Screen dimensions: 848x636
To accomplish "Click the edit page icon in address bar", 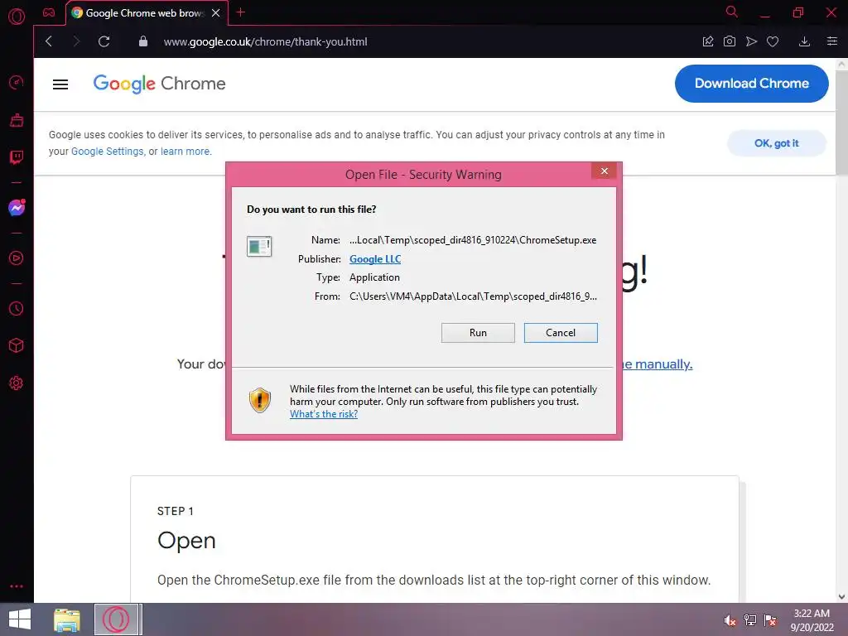I will click(708, 41).
